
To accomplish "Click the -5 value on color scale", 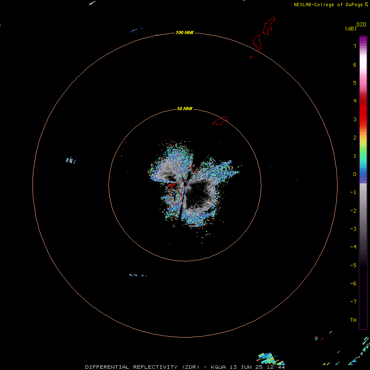I will coord(353,266).
